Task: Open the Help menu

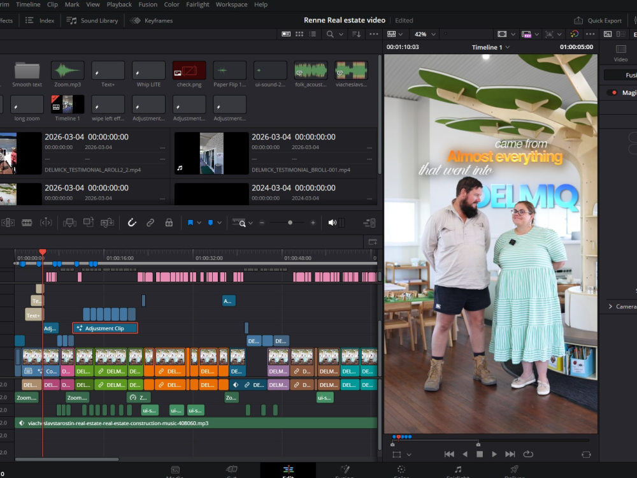Action: 261,4
